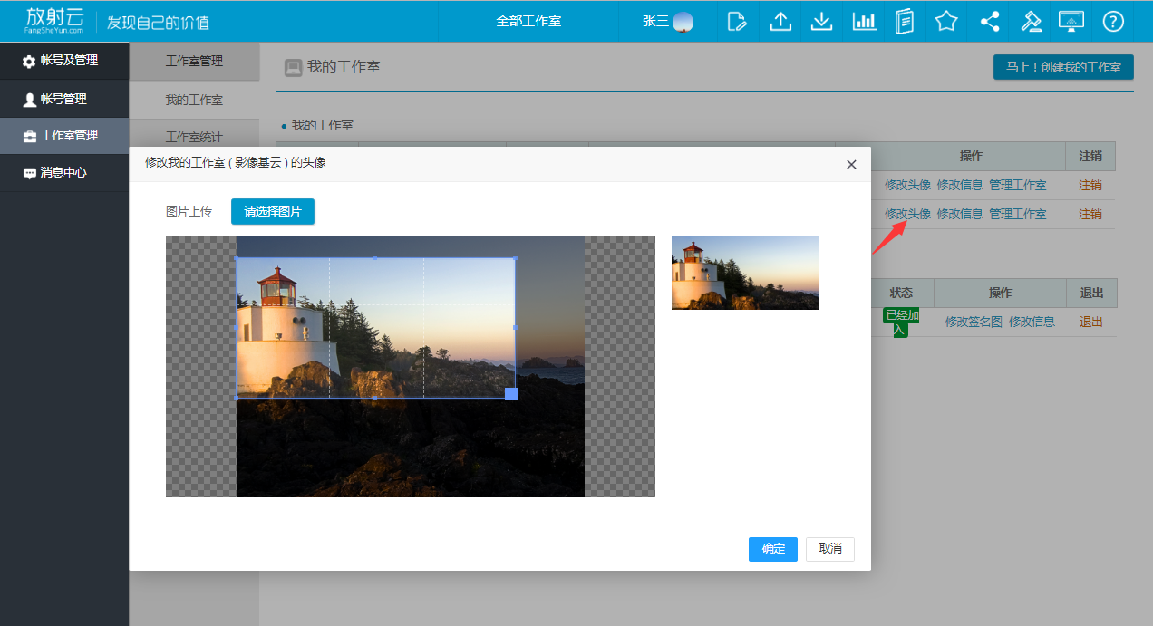The image size is (1153, 626).
Task: Open the bar chart statistics icon
Action: pyautogui.click(x=864, y=21)
